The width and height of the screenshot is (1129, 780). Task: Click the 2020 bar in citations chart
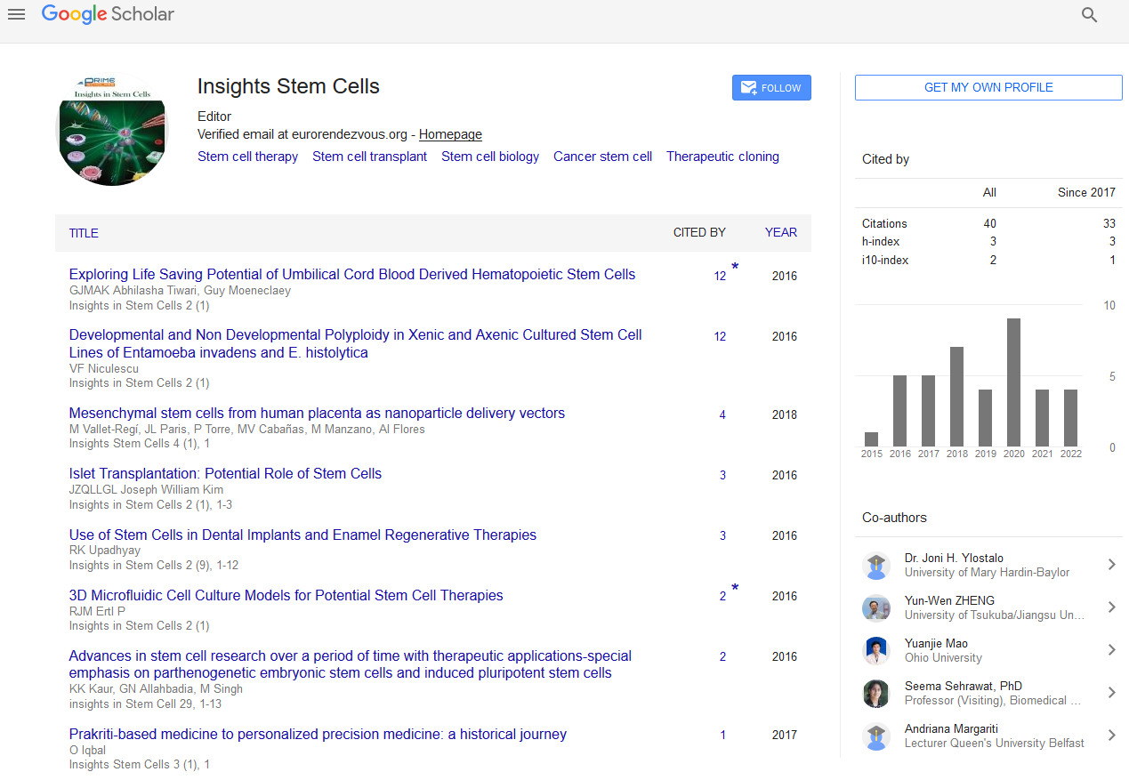click(x=1013, y=382)
